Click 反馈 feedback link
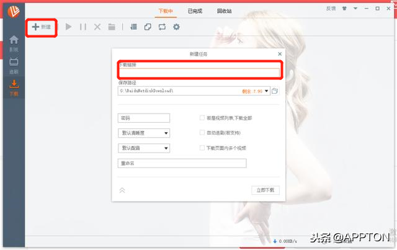Image resolution: width=397 pixels, height=250 pixels. [331, 8]
